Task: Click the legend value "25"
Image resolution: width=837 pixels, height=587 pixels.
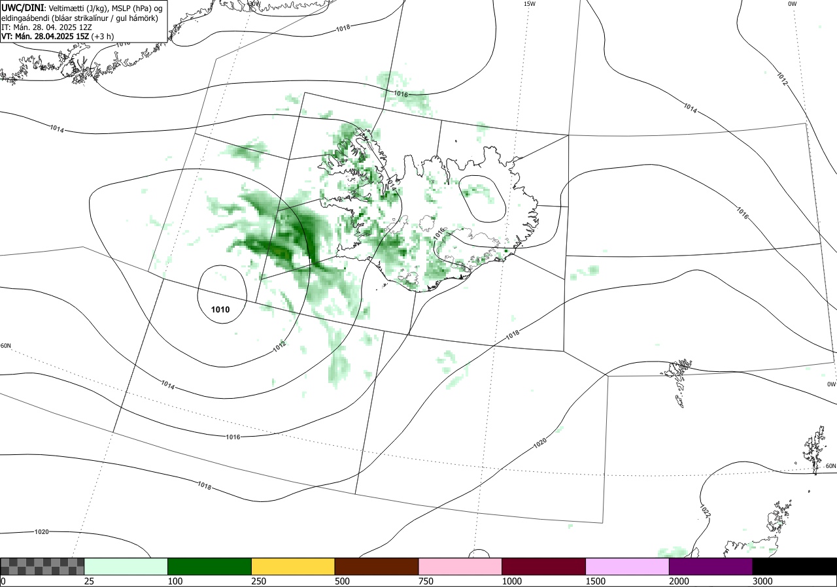Action: (90, 581)
